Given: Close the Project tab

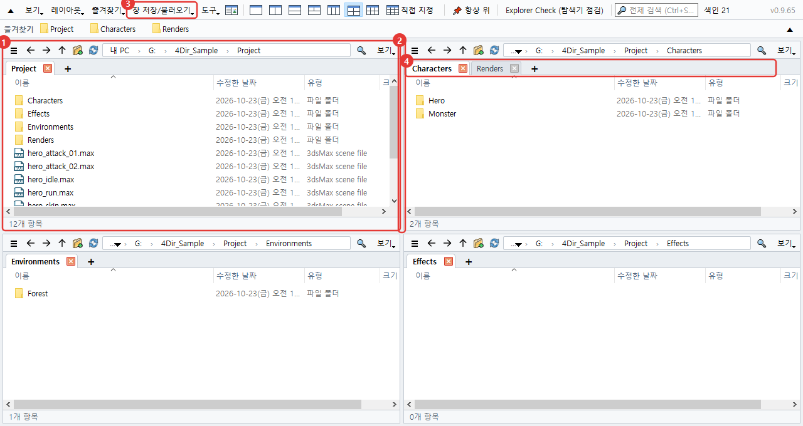Looking at the screenshot, I should pyautogui.click(x=48, y=68).
